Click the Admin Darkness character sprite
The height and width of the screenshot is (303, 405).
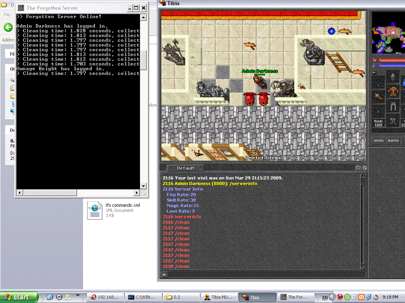(260, 82)
